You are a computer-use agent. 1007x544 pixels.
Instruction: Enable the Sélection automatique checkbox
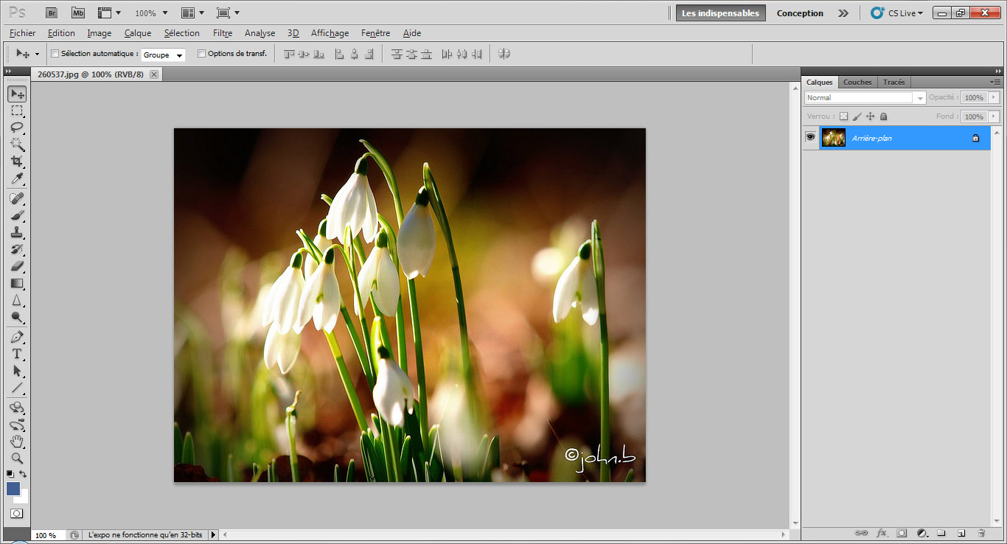click(x=55, y=54)
